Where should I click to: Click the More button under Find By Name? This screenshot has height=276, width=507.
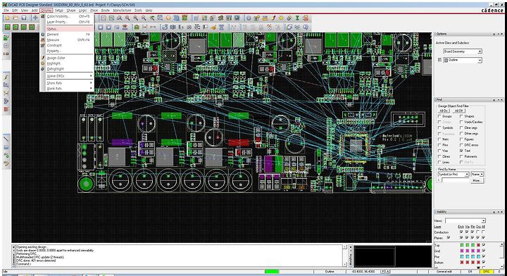477,180
